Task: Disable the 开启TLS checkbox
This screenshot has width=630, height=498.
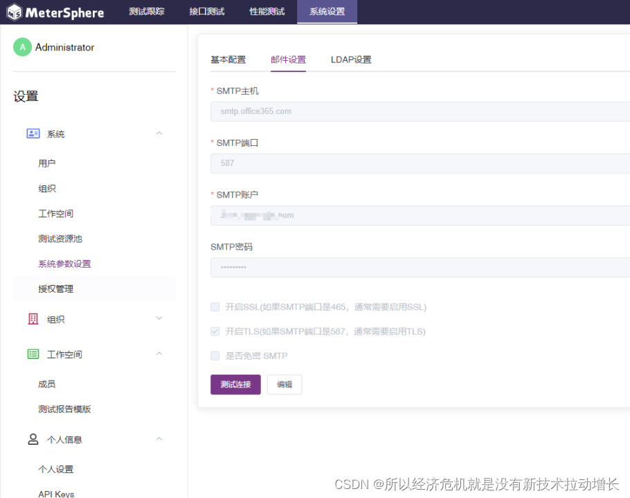Action: coord(215,331)
